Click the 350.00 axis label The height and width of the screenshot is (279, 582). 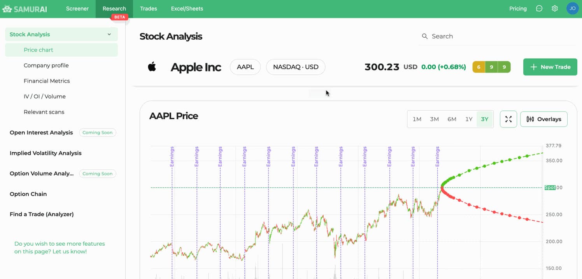click(554, 160)
